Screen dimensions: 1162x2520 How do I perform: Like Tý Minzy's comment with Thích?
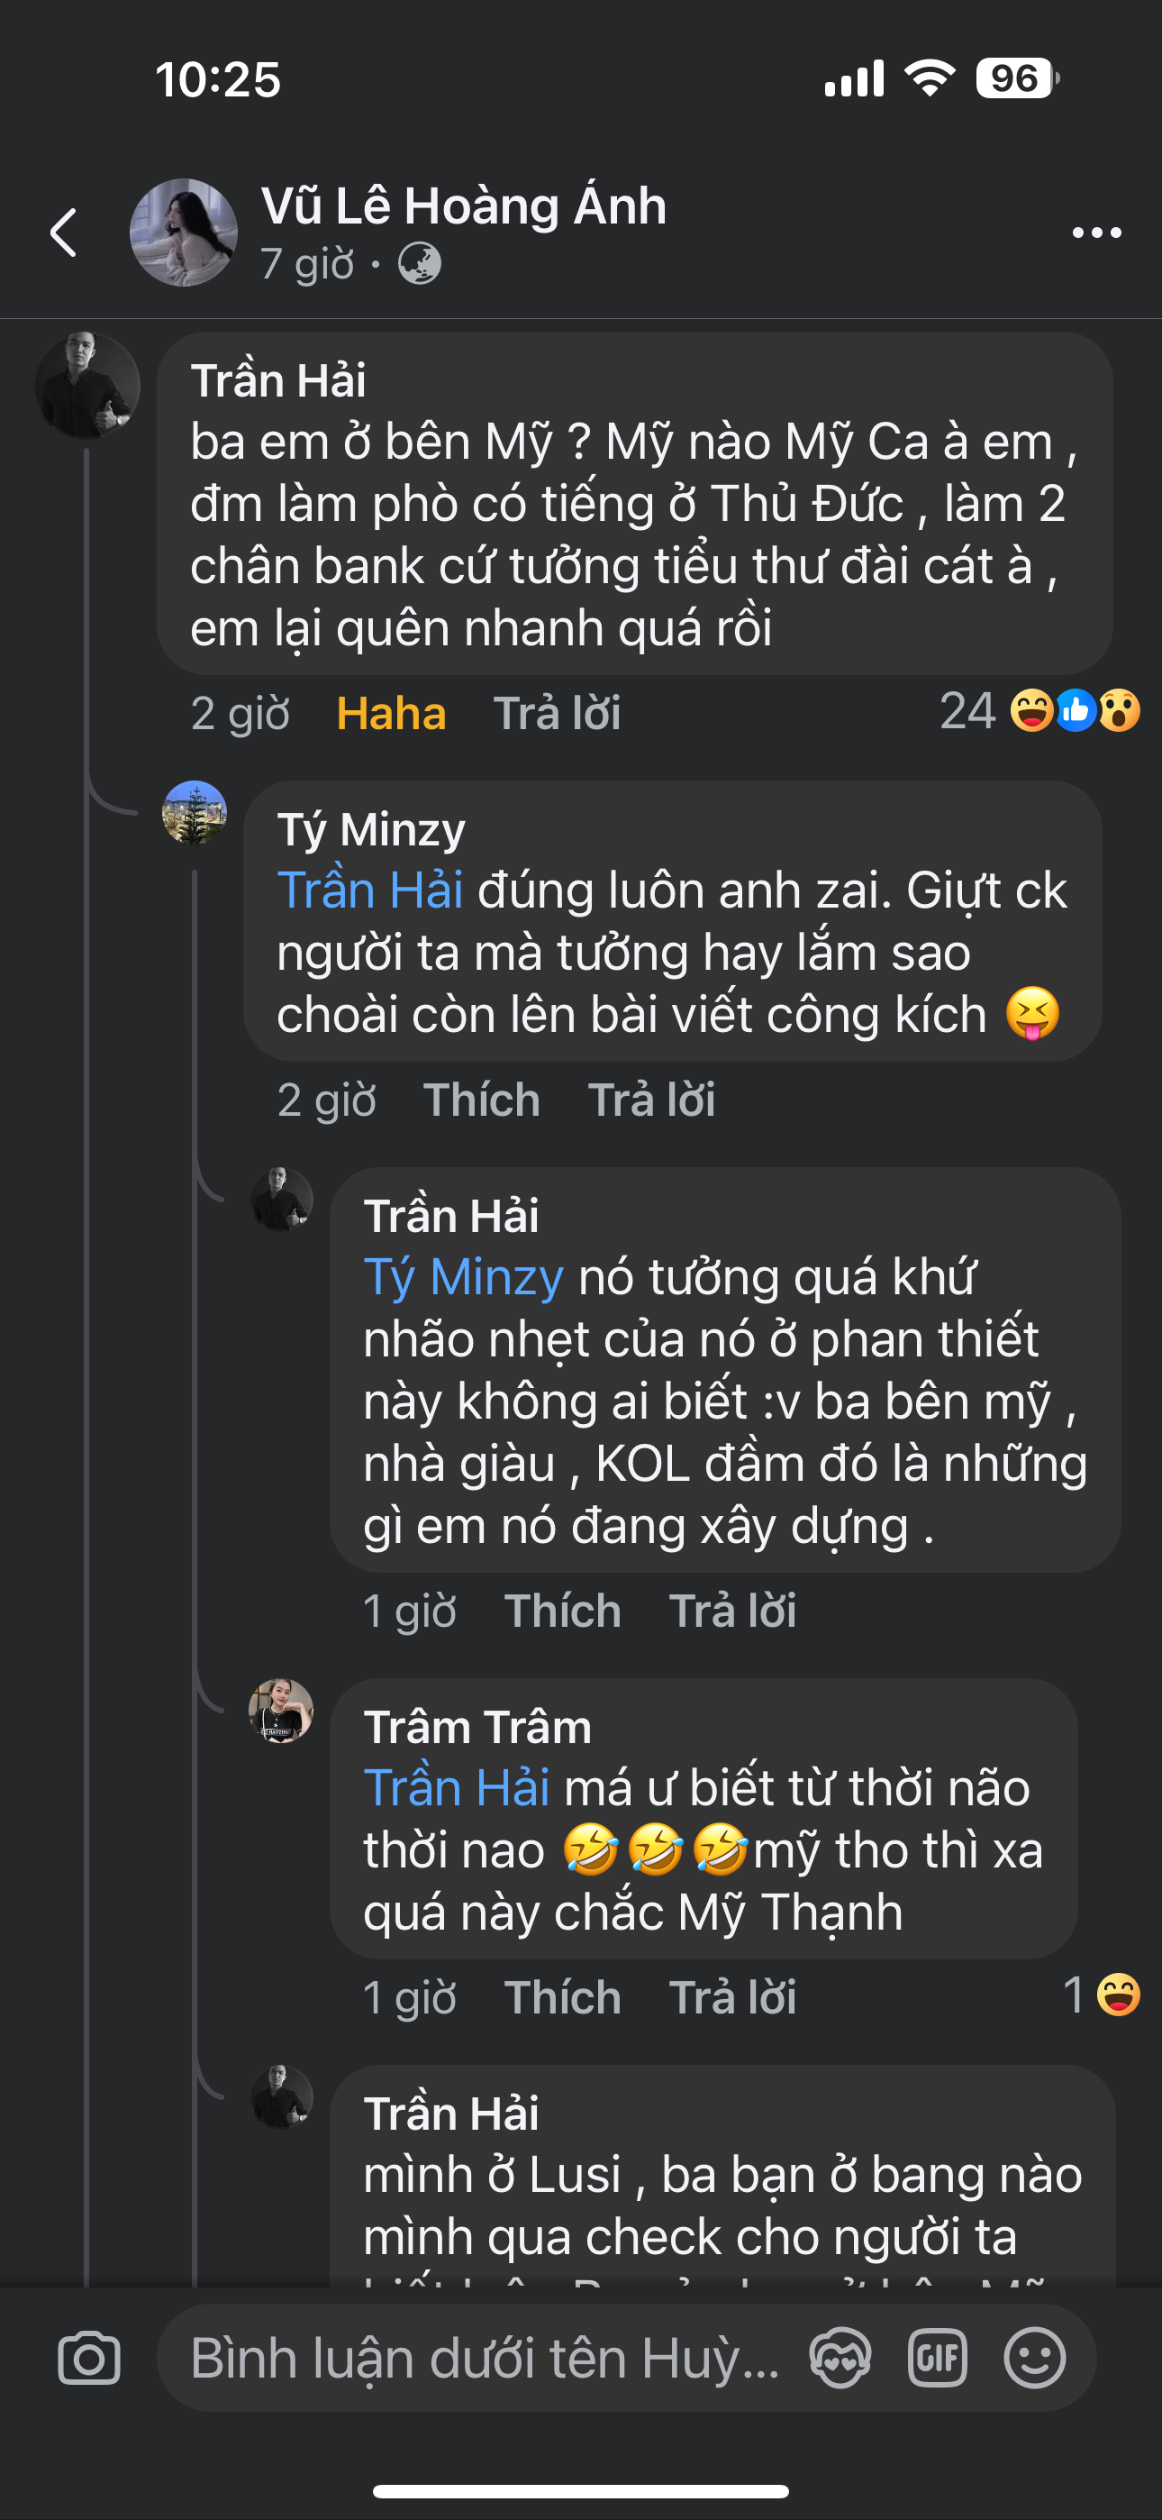coord(481,1100)
